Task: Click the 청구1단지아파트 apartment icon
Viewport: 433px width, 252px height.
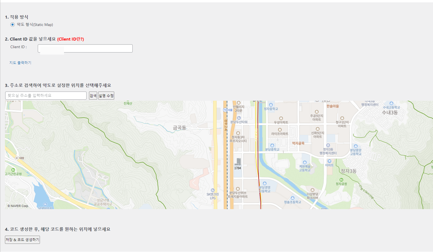Action: [342, 118]
